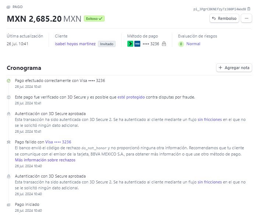Click the PAGO header icon

8,7
